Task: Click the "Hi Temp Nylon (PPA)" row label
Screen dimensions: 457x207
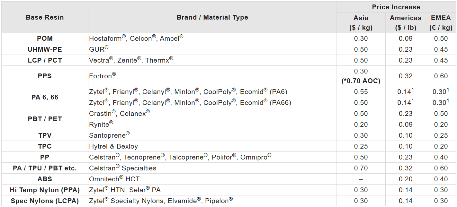Action: (x=45, y=190)
